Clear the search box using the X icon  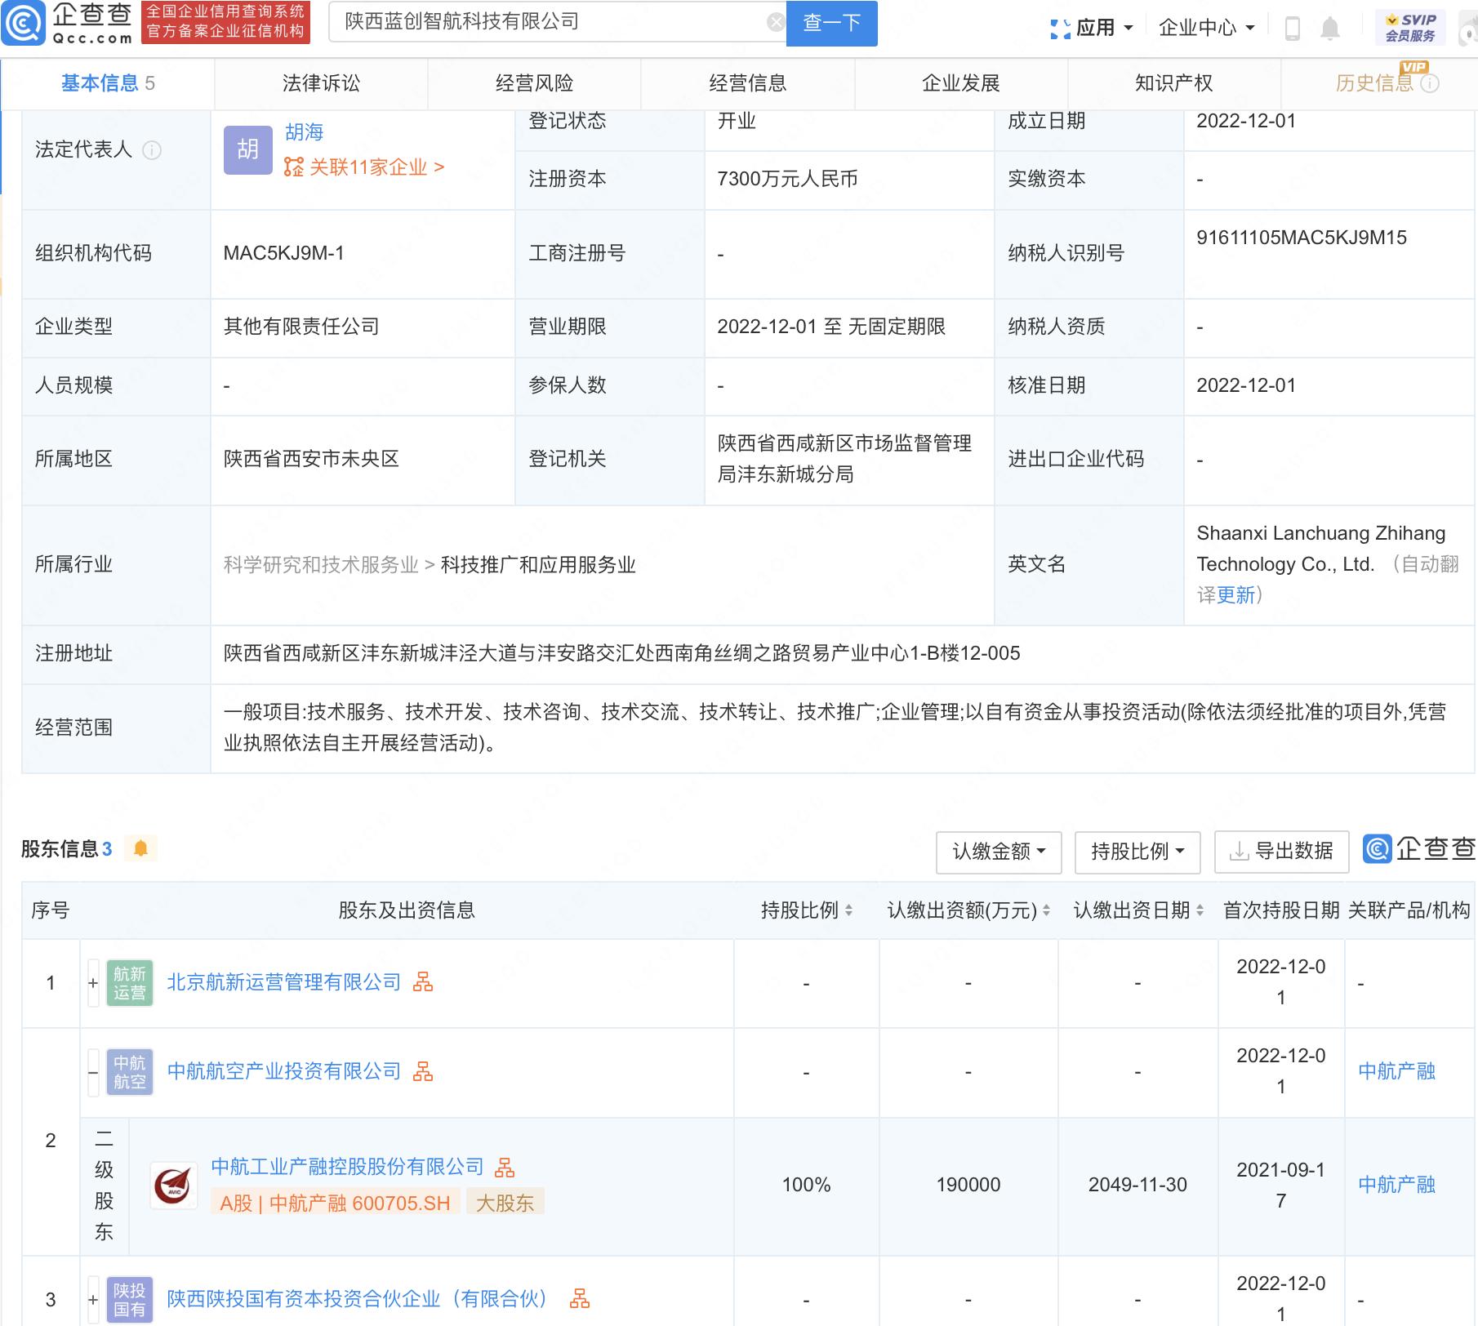[x=774, y=22]
